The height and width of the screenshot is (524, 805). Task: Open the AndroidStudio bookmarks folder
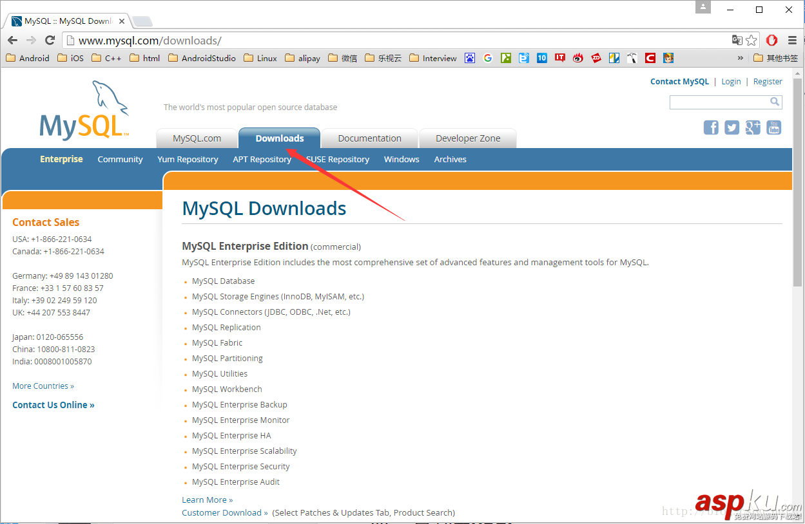coord(202,58)
